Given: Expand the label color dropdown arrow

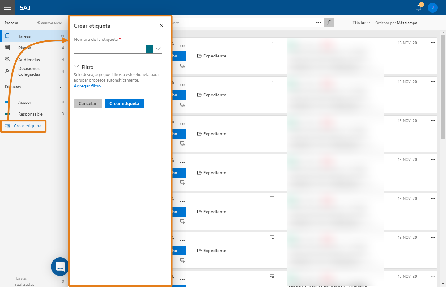Looking at the screenshot, I should coord(158,49).
